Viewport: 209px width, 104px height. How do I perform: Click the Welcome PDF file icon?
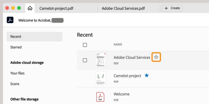point(100,97)
